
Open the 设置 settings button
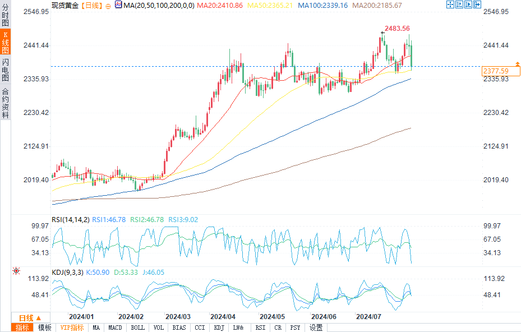316,328
